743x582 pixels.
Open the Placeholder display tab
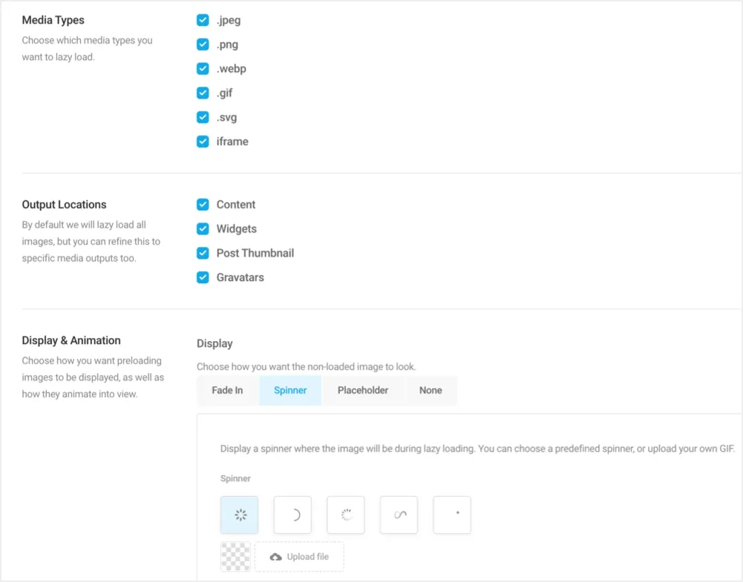363,391
